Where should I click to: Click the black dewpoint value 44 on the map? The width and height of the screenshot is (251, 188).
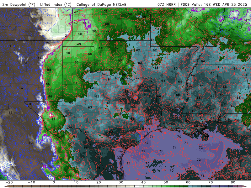point(85,23)
